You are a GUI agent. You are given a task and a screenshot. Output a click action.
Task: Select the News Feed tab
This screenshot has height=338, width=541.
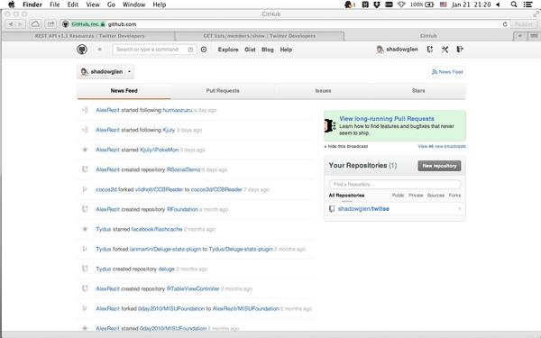(x=124, y=91)
